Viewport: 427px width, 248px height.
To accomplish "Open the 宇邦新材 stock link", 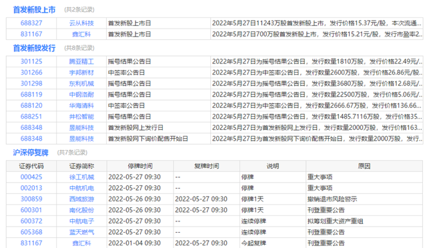I will pos(81,73).
